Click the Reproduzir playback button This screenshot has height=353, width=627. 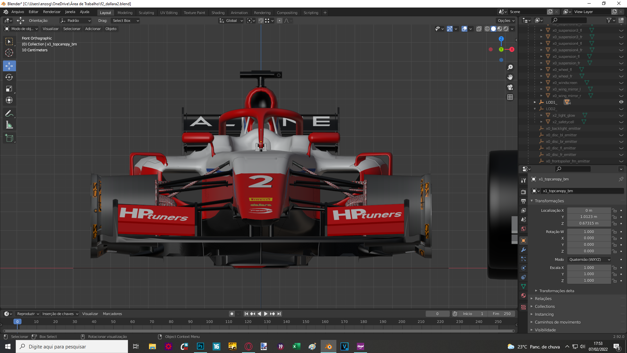28,314
